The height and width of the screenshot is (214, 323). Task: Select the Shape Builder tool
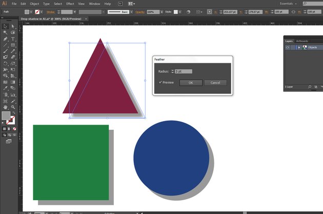click(x=5, y=76)
